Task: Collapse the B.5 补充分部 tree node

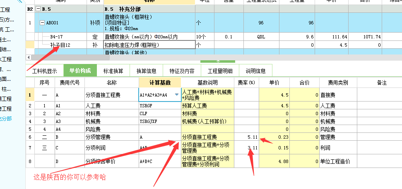Action: 38,9
